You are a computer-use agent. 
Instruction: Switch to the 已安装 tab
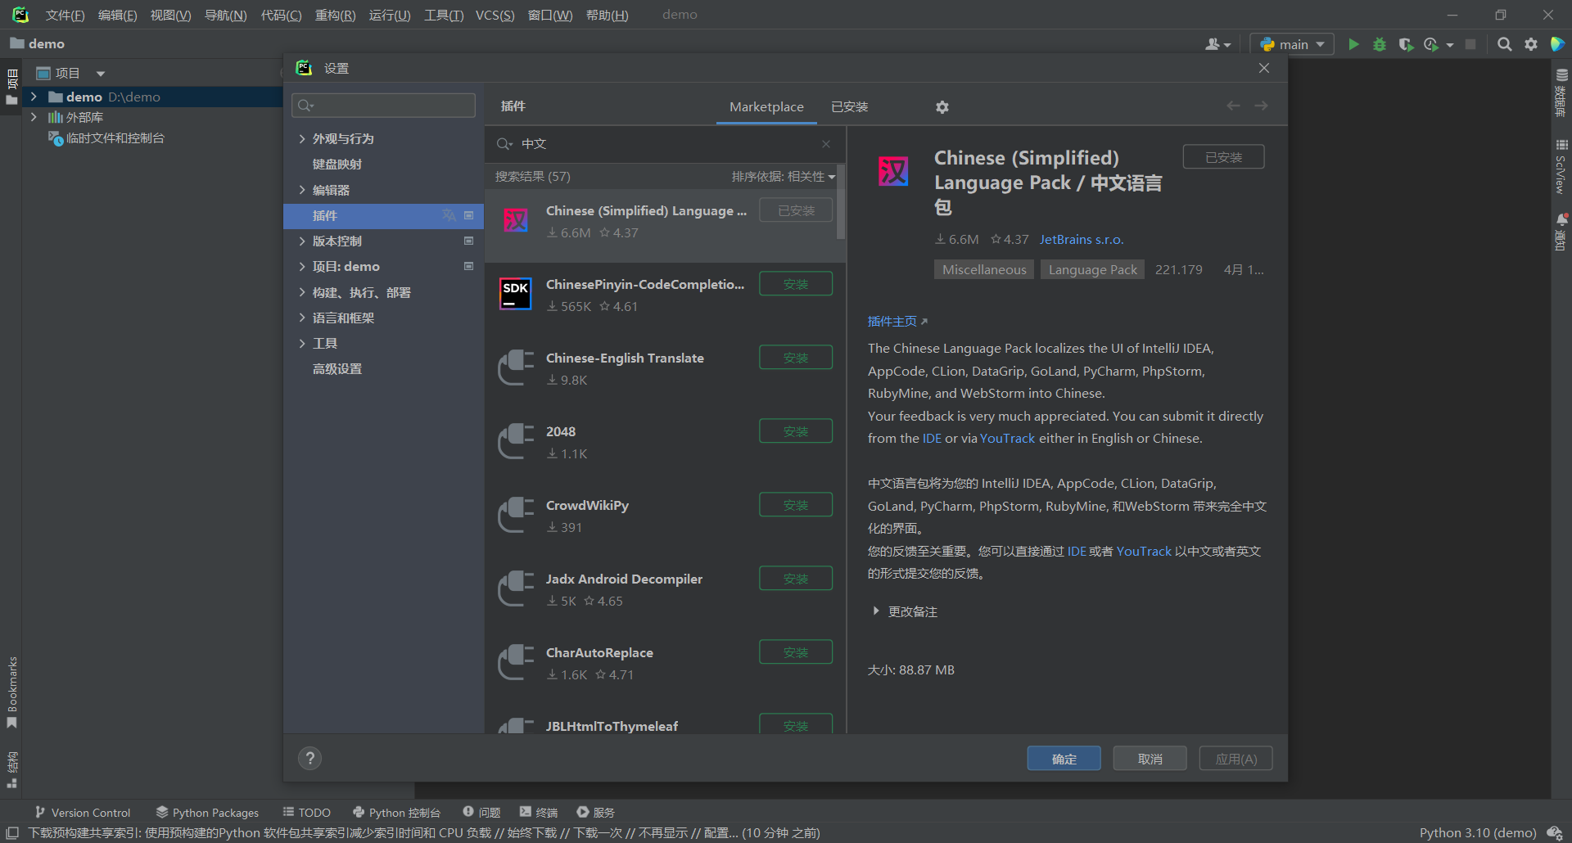(849, 107)
